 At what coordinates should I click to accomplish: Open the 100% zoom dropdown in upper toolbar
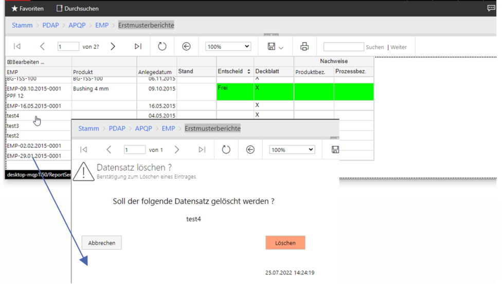(x=228, y=47)
